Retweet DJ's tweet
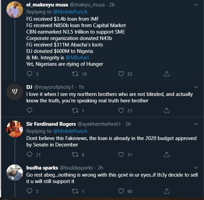This screenshot has width=204, height=200. click(x=75, y=110)
